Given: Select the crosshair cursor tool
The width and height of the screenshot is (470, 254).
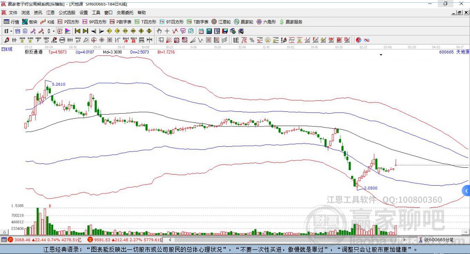Looking at the screenshot, I should pyautogui.click(x=167, y=31).
